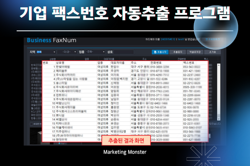Reset the form with the 초기화 button
Viewport: 250px width, 166px height.
[x=212, y=52]
